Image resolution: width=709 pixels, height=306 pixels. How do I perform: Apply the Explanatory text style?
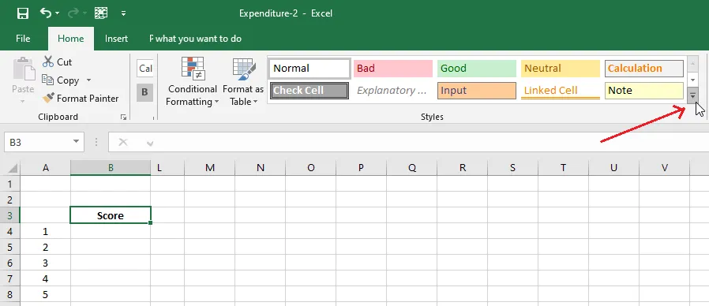click(393, 91)
